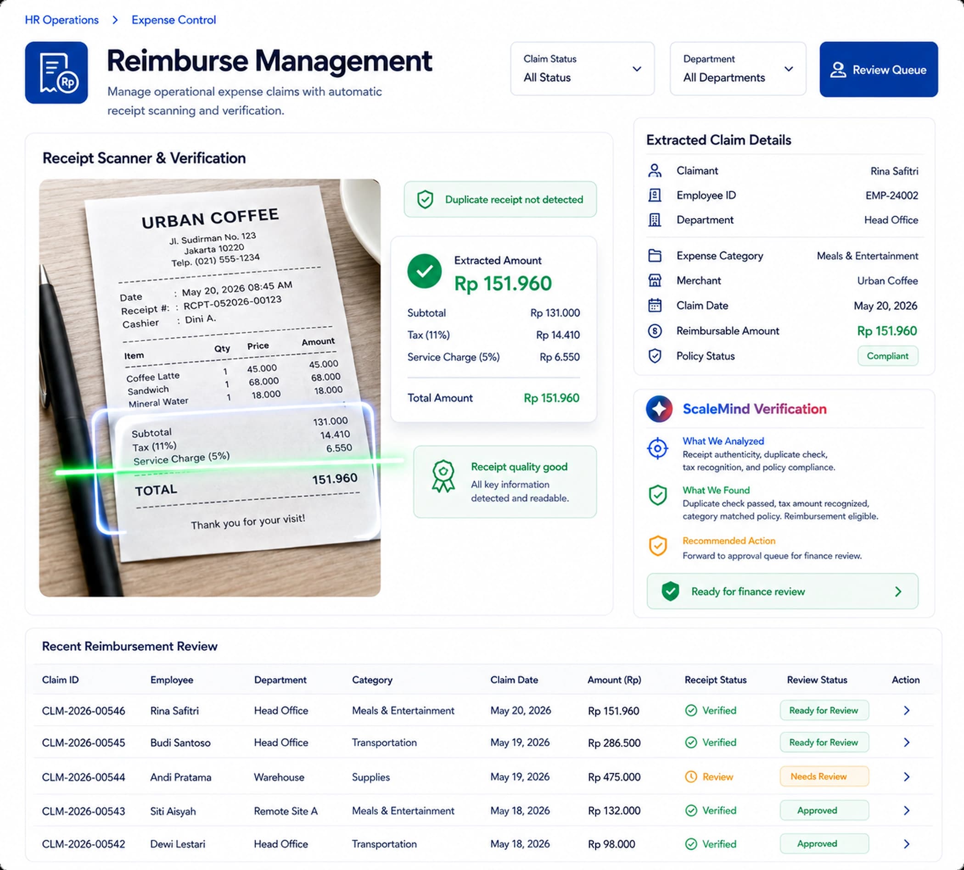Click the Remote Site A department cell
Image resolution: width=964 pixels, height=870 pixels.
(286, 811)
